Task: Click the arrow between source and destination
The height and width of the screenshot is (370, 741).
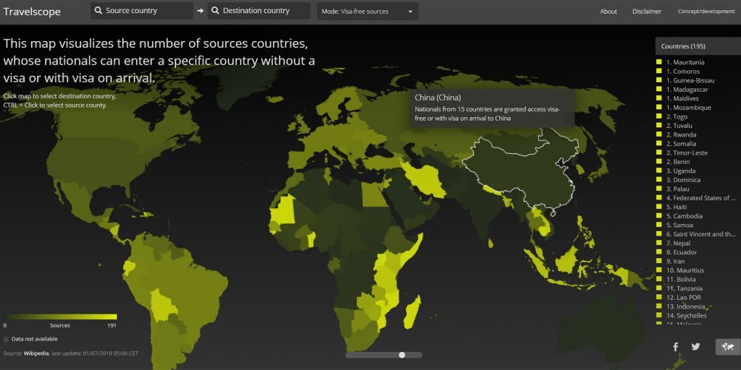Action: pos(200,11)
